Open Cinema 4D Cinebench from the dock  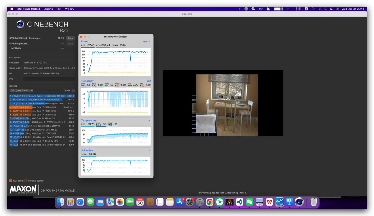pos(299,202)
